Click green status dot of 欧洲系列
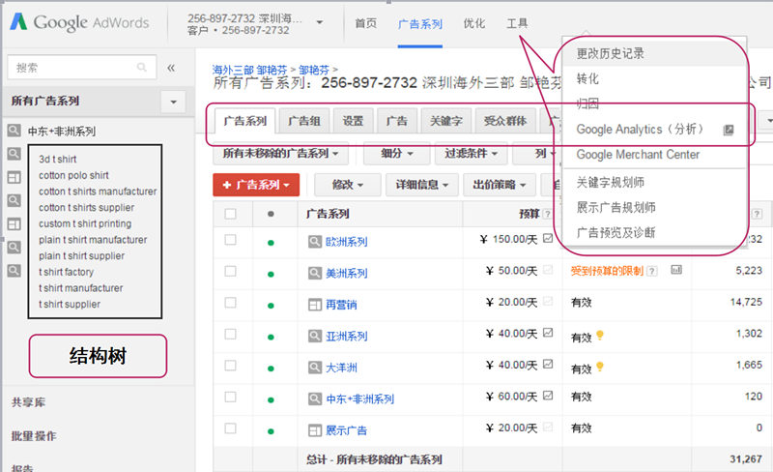The height and width of the screenshot is (472, 773). coord(271,243)
